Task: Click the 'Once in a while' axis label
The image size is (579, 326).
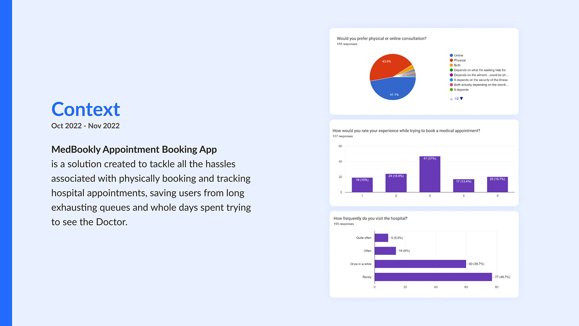Action: [x=361, y=264]
